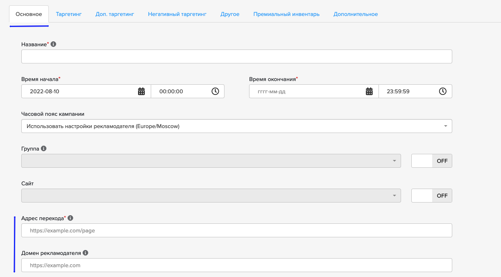Click the info icon beside Группа

(x=44, y=149)
